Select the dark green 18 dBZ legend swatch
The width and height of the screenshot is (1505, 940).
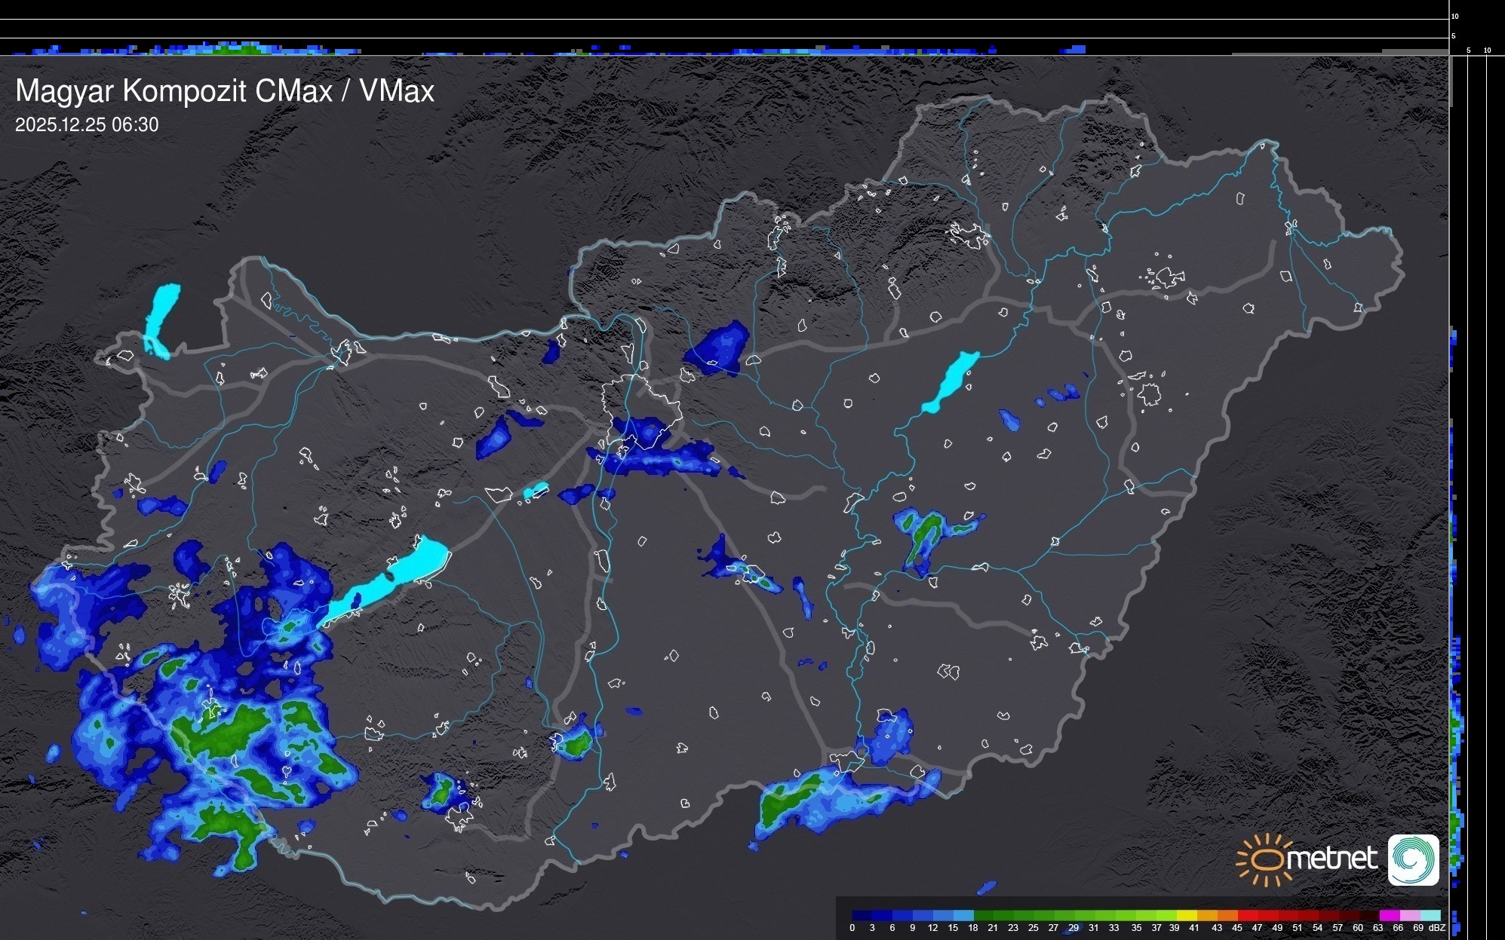(984, 915)
